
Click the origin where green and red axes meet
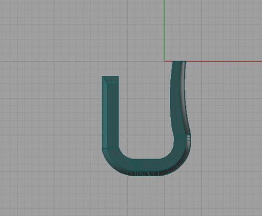[164, 61]
